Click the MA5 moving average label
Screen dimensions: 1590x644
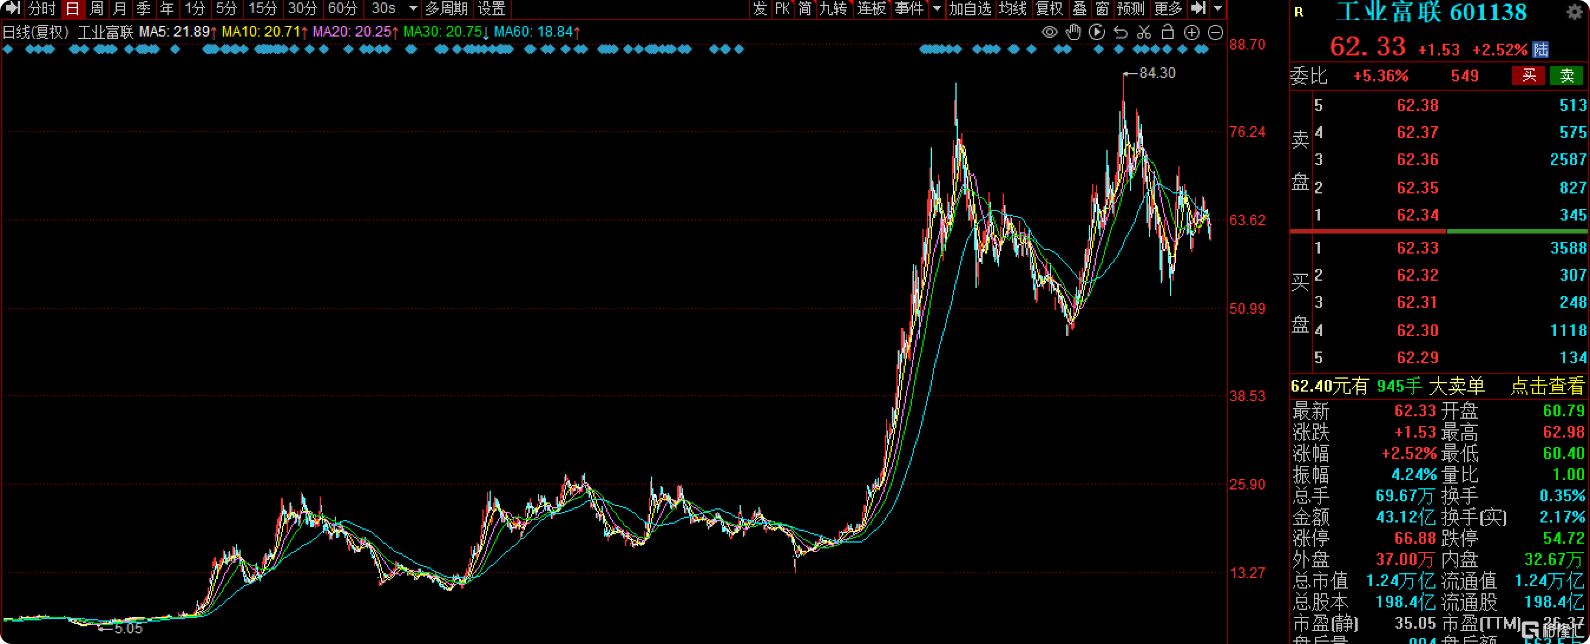click(177, 31)
